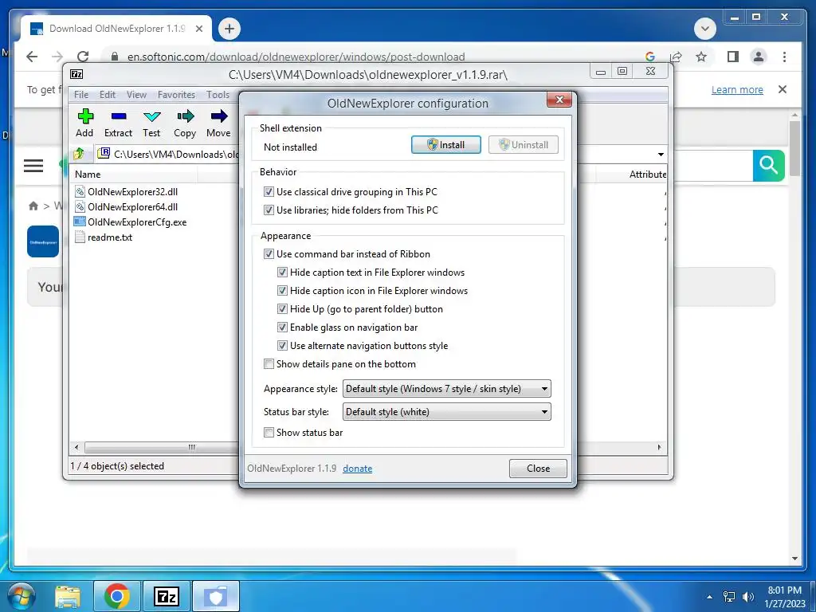Select Download OldNewExplorer Chrome tab
The height and width of the screenshot is (612, 816).
tap(116, 29)
